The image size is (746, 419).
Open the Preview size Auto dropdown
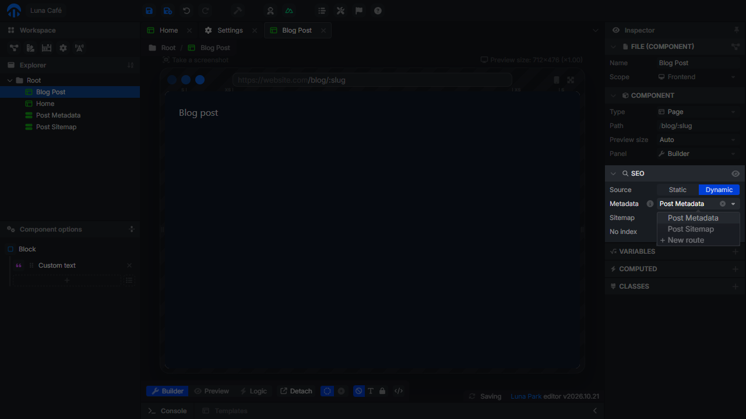pos(698,140)
